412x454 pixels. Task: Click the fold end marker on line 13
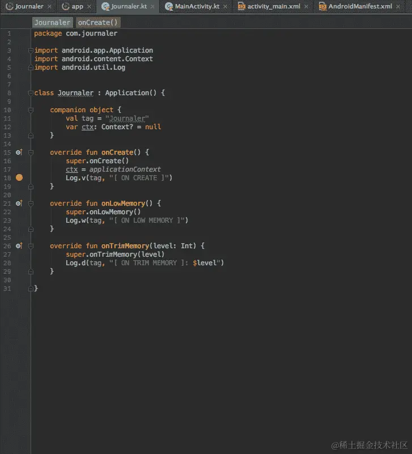(x=31, y=135)
